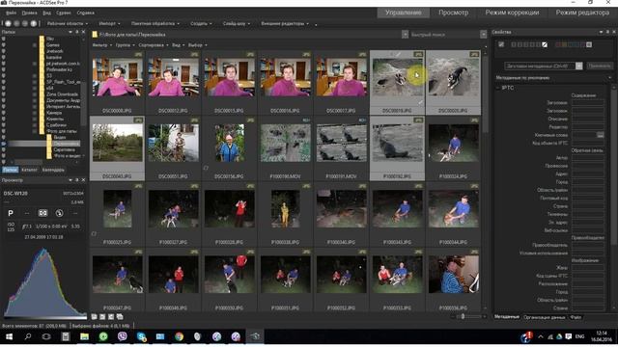Toggle easy-select marker beside Видео folder
Image resolution: width=618 pixels, height=347 pixels.
click(x=4, y=137)
